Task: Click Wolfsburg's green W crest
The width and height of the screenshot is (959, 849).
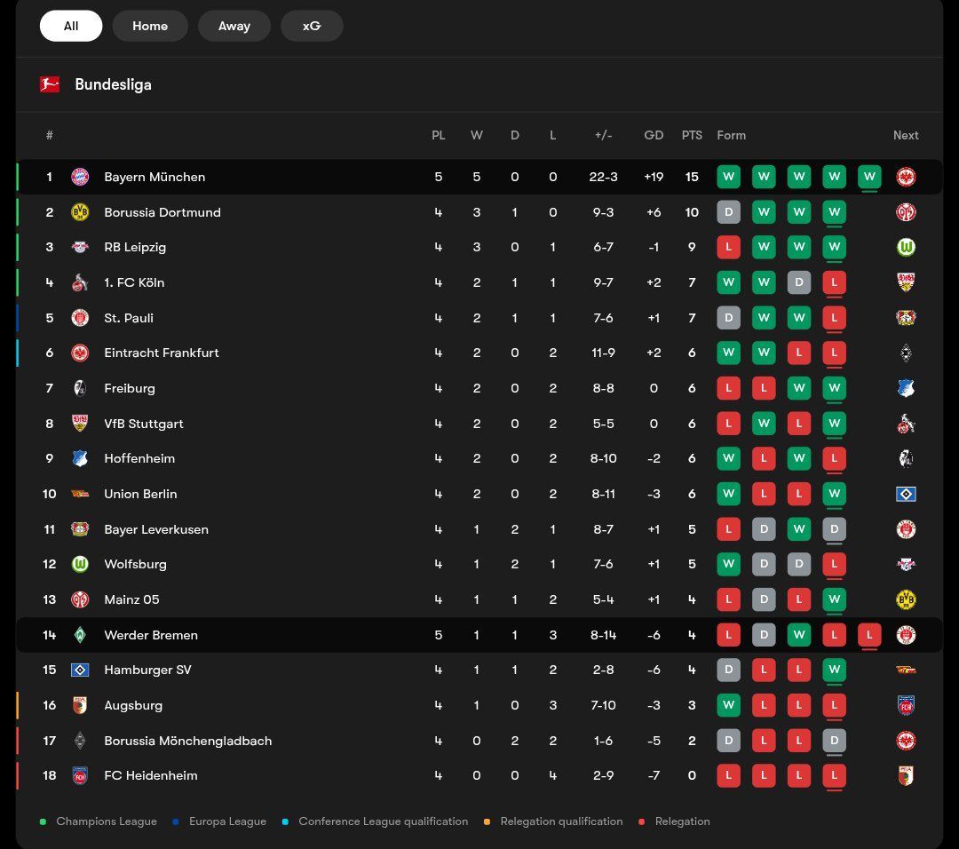Action: point(80,564)
